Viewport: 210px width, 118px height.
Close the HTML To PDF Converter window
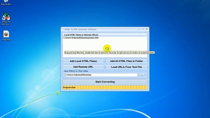[x=147, y=29]
